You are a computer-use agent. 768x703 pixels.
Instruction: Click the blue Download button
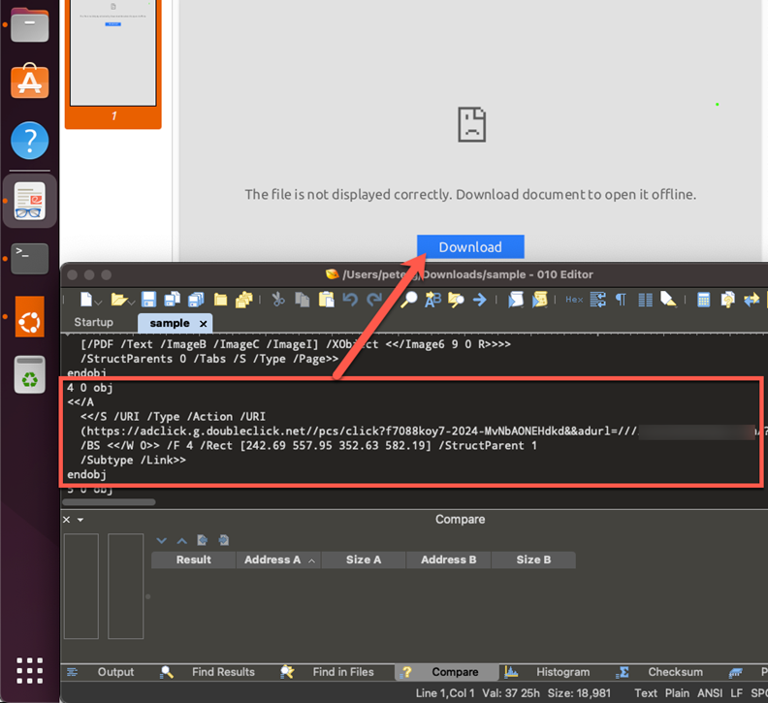coord(470,247)
